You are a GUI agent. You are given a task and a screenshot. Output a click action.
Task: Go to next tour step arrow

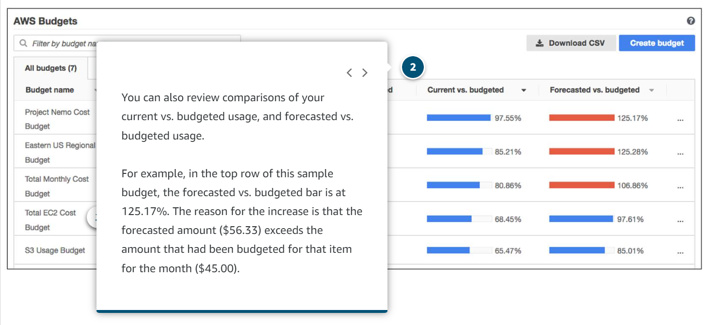(x=365, y=73)
